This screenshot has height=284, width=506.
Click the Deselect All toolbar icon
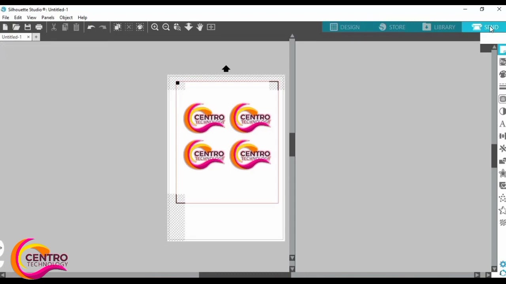[129, 27]
